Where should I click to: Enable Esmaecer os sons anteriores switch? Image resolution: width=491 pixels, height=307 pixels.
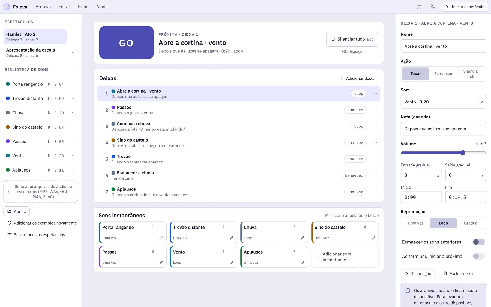[x=479, y=242]
